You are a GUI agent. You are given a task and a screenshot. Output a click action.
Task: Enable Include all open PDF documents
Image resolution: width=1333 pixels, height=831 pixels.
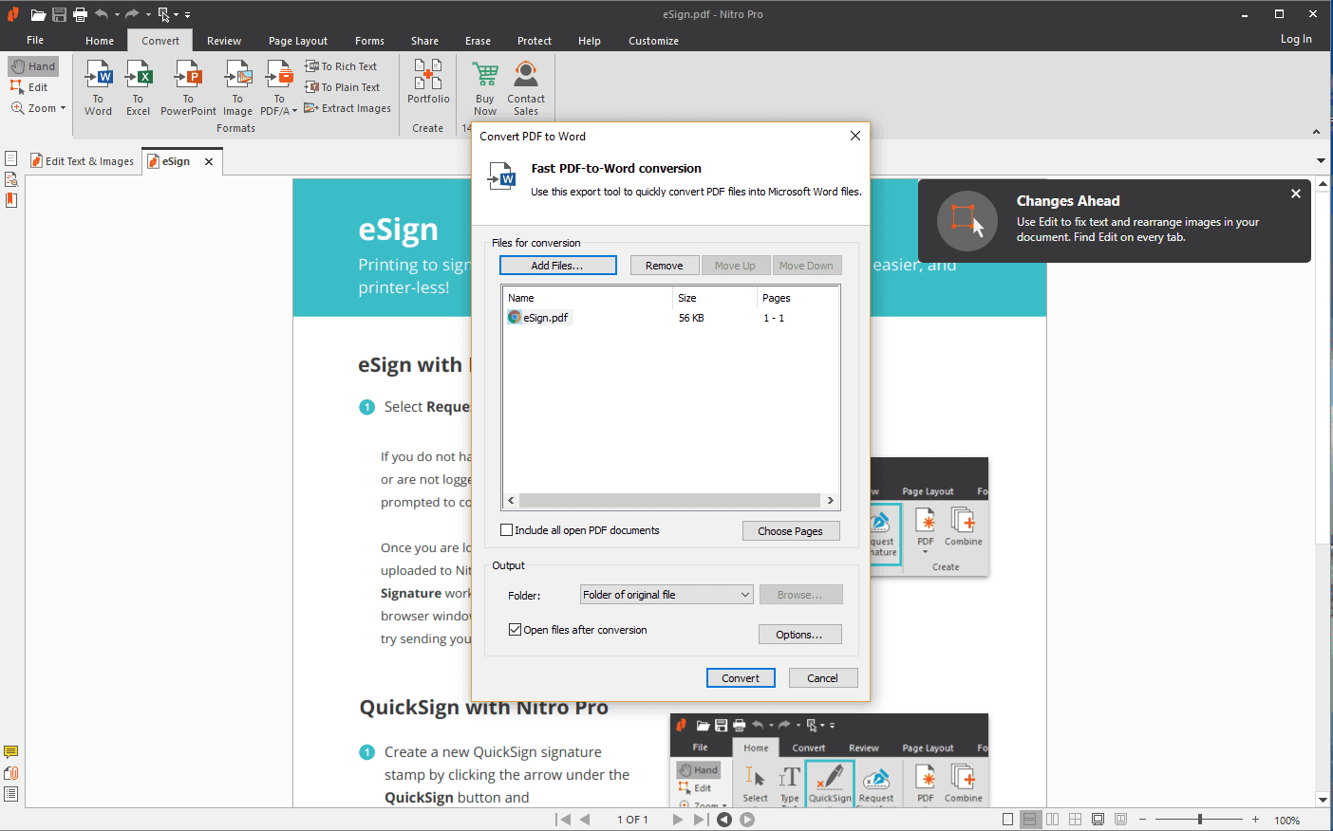[x=507, y=530]
